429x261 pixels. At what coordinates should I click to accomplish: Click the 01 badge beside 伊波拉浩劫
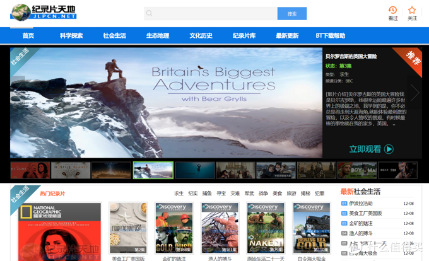(x=344, y=204)
